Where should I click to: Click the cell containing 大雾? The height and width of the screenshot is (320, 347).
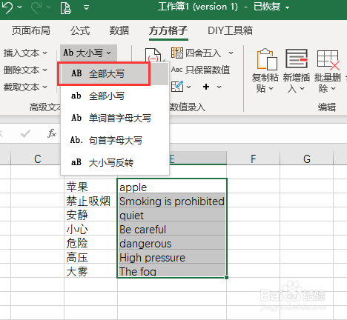point(90,270)
